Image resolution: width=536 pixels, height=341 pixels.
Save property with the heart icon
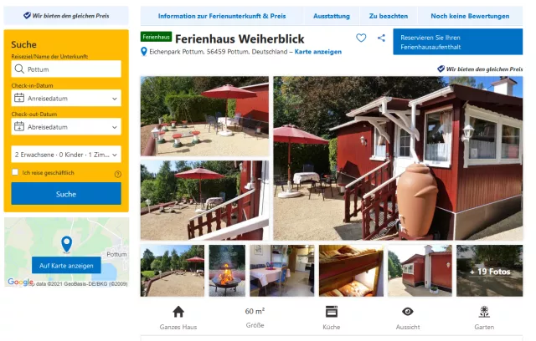tap(361, 38)
